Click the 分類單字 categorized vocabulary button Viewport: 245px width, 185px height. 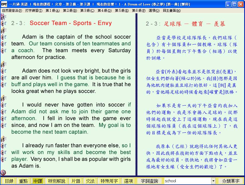tap(231, 181)
